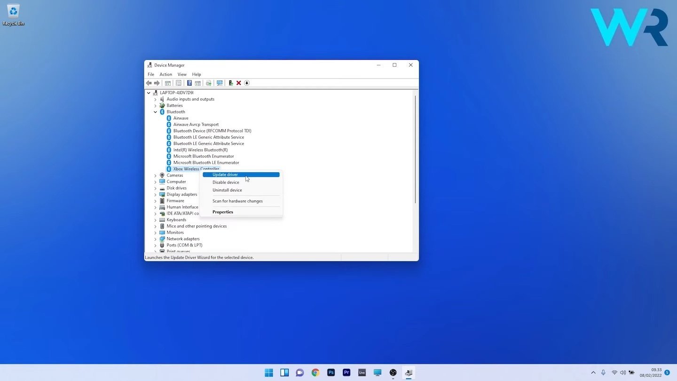The width and height of the screenshot is (677, 381).
Task: Launch Premiere Pro from the taskbar
Action: point(346,373)
